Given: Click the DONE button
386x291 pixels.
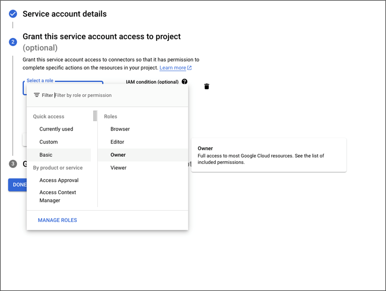Looking at the screenshot, I should point(19,185).
